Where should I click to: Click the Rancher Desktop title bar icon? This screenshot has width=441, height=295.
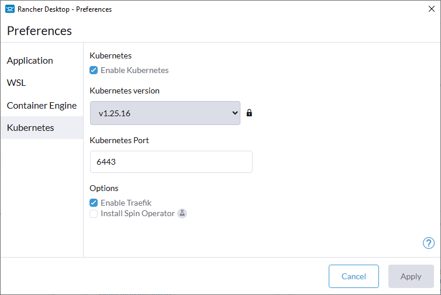click(9, 9)
